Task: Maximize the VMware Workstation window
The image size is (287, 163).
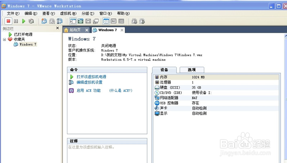Action: (279, 6)
